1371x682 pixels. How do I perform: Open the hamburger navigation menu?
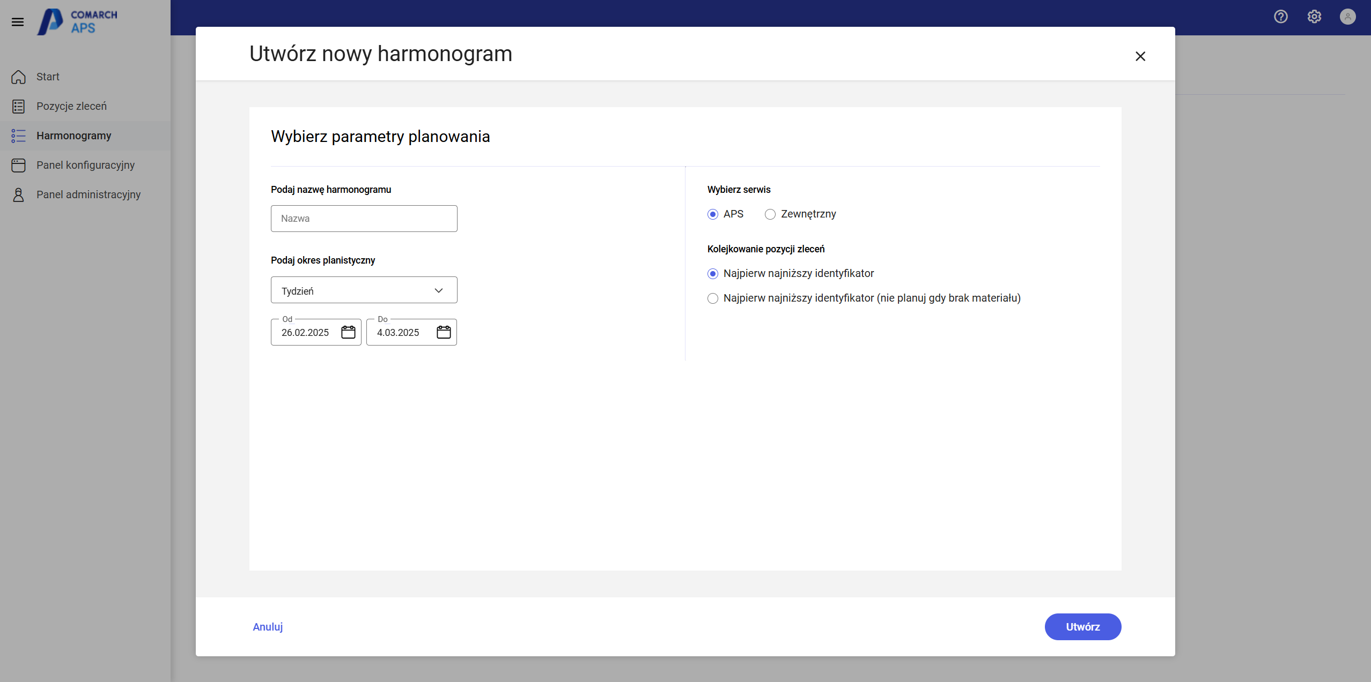pos(18,22)
